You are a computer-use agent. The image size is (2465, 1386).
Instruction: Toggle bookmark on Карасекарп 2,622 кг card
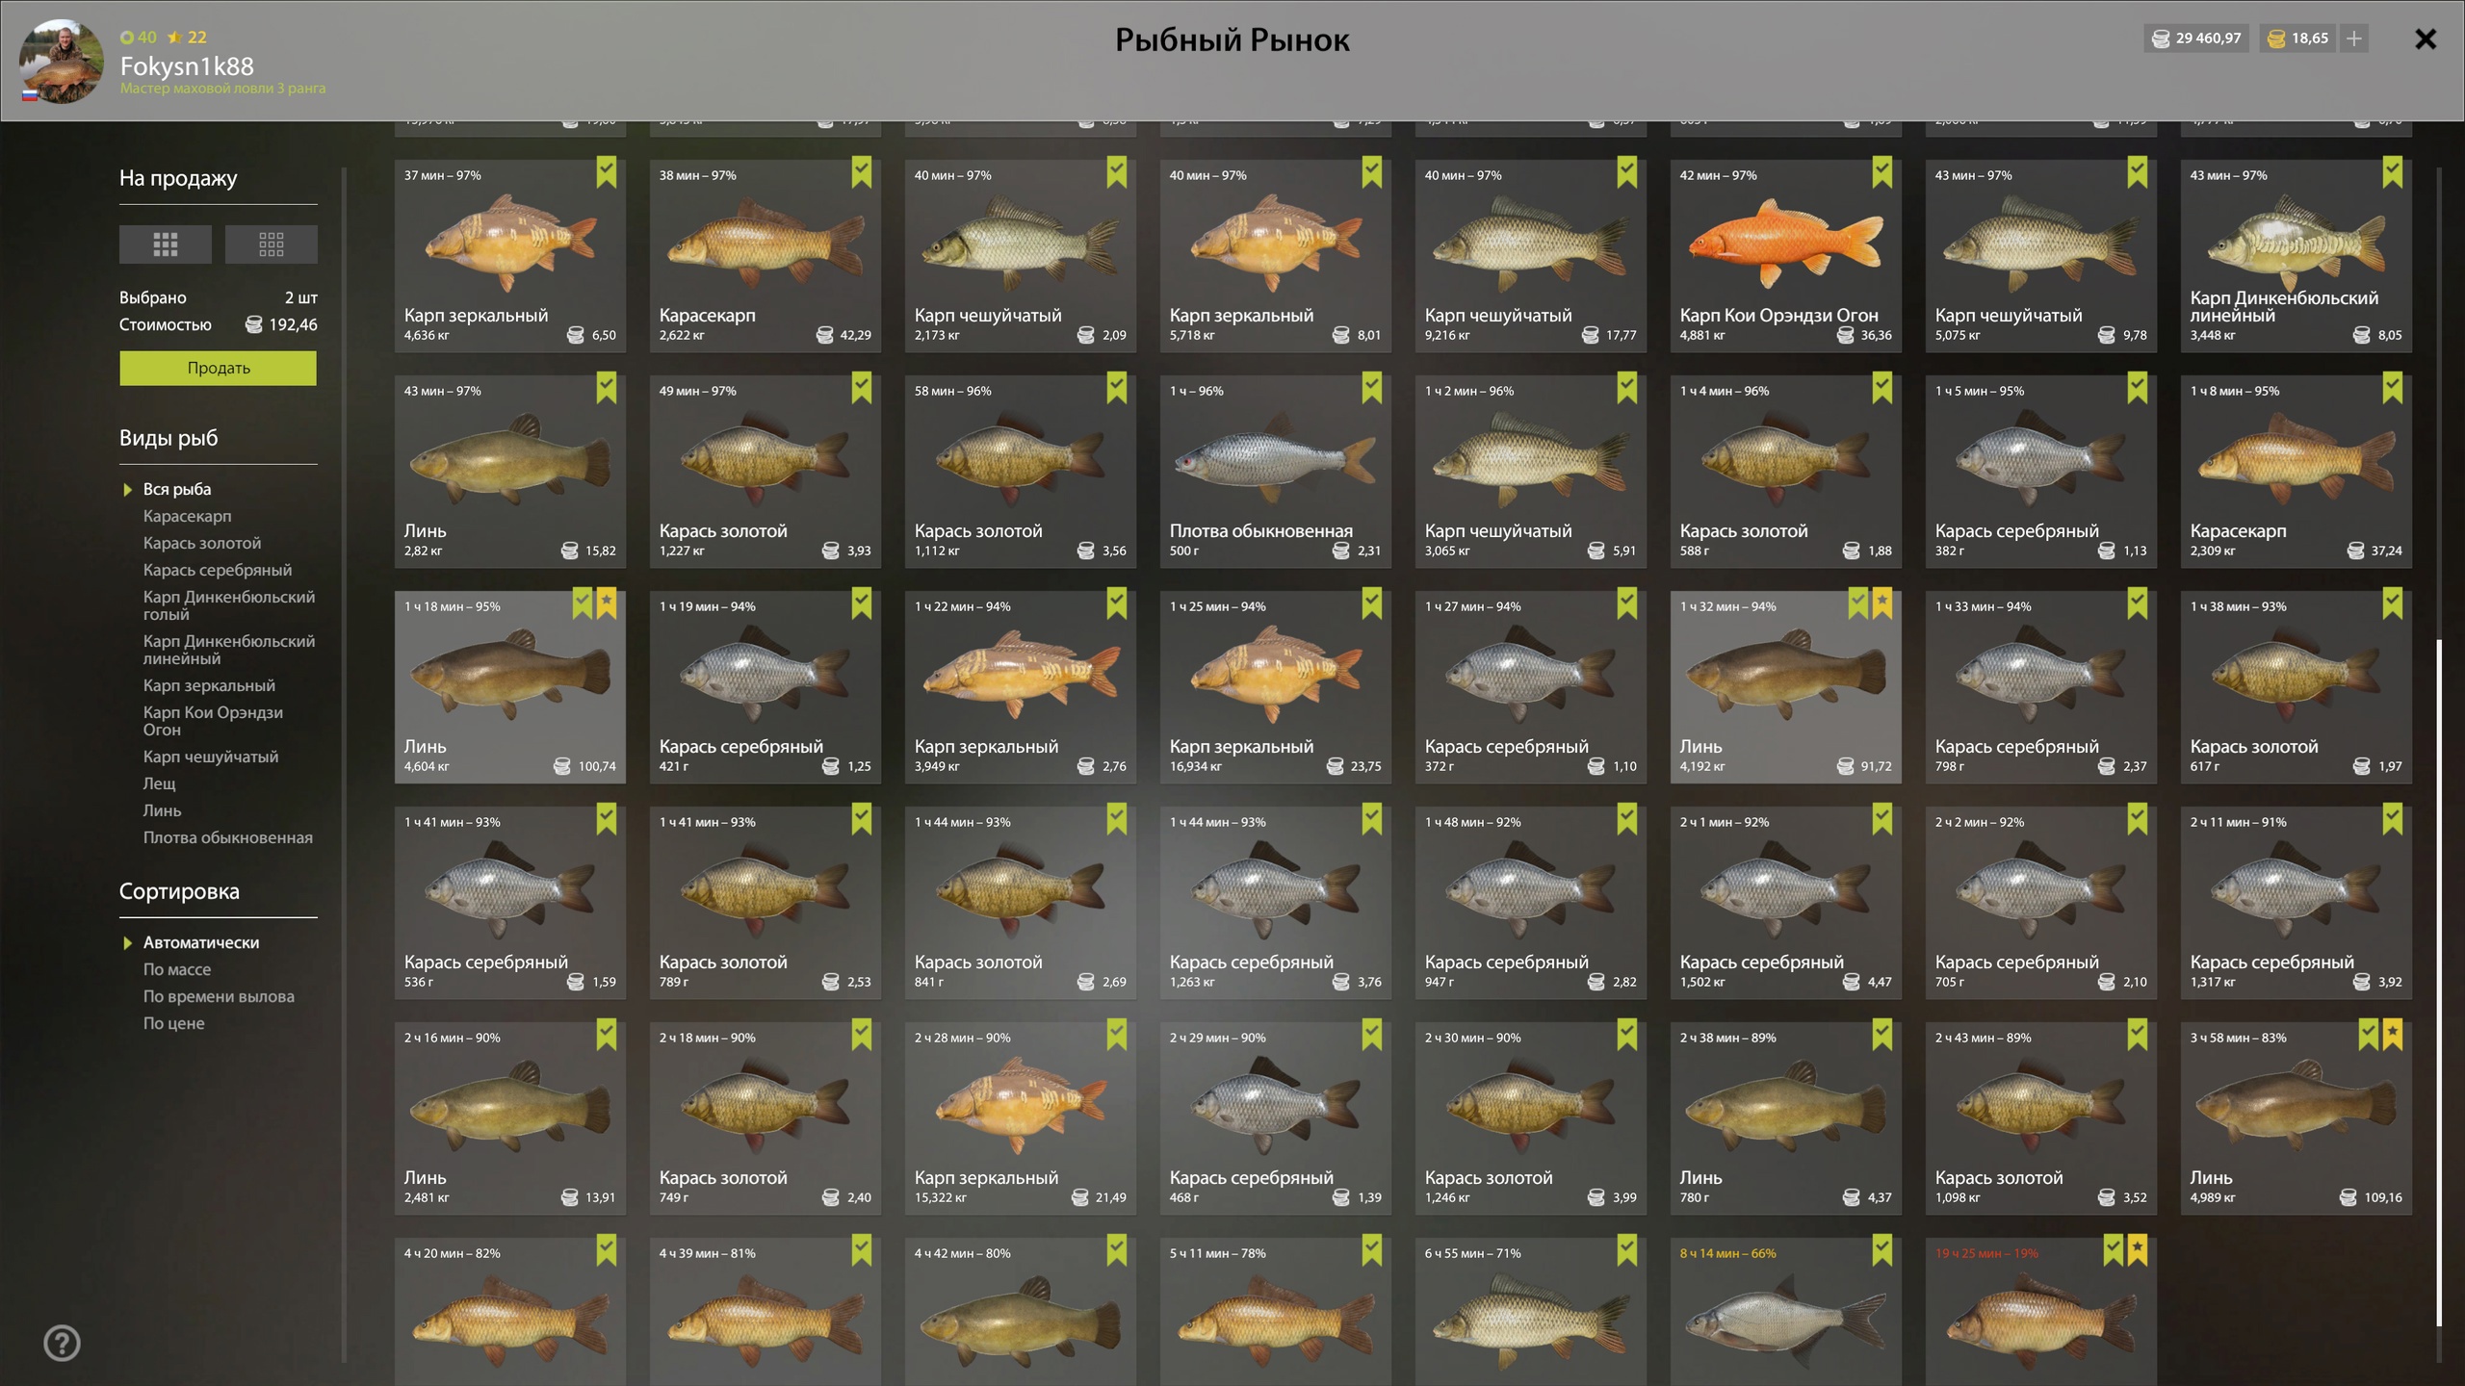pos(861,173)
